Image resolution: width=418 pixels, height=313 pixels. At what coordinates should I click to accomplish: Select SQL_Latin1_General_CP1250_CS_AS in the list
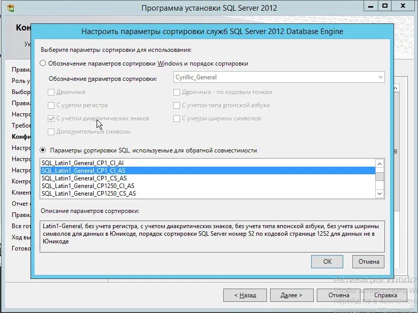click(207, 194)
